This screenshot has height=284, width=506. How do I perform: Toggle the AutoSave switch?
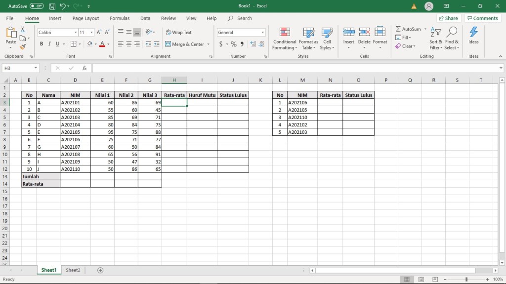(x=37, y=6)
